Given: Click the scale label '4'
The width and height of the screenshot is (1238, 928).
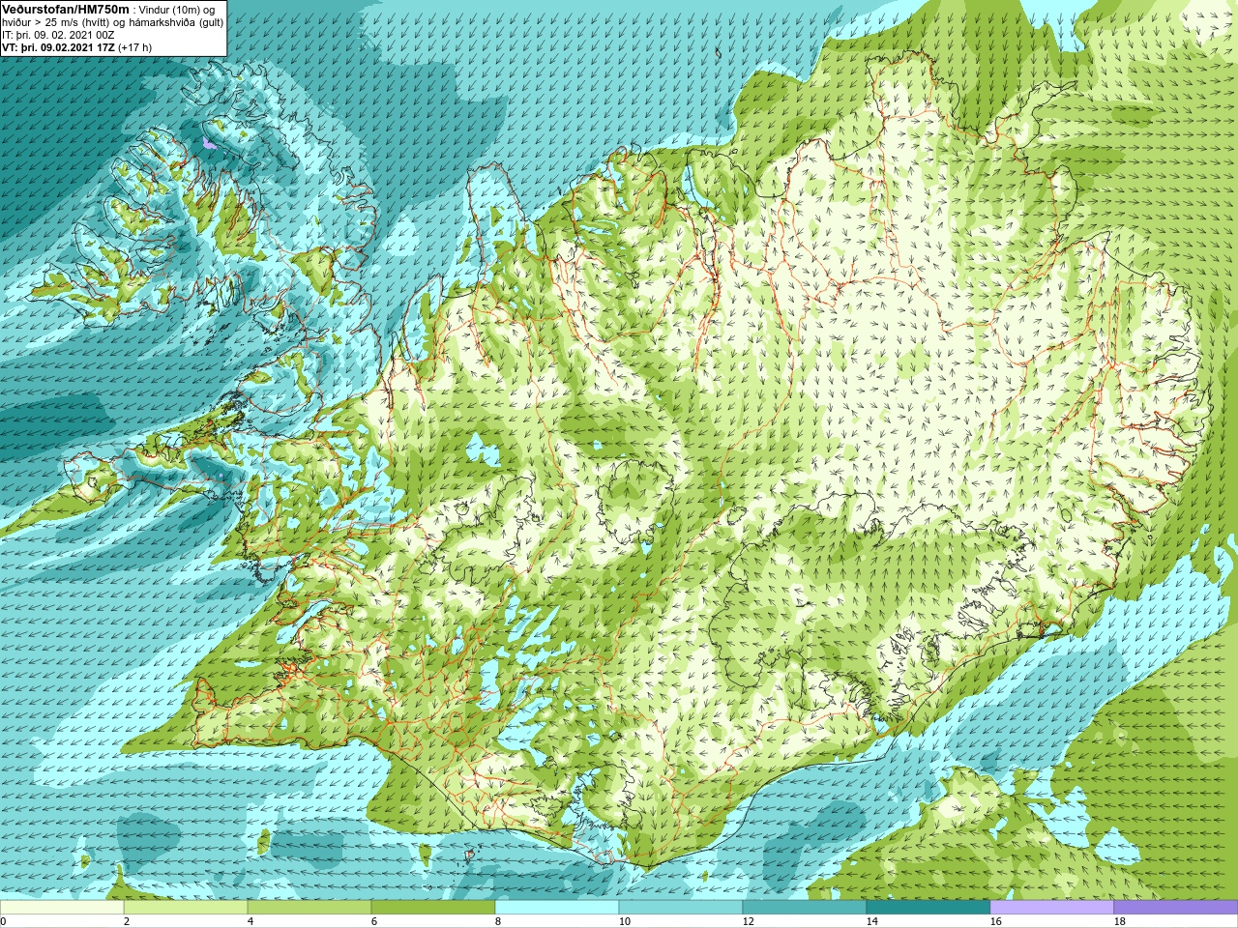Looking at the screenshot, I should pos(251,921).
